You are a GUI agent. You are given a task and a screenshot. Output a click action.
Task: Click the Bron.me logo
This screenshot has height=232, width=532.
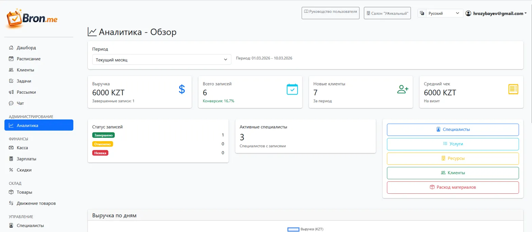pos(32,19)
